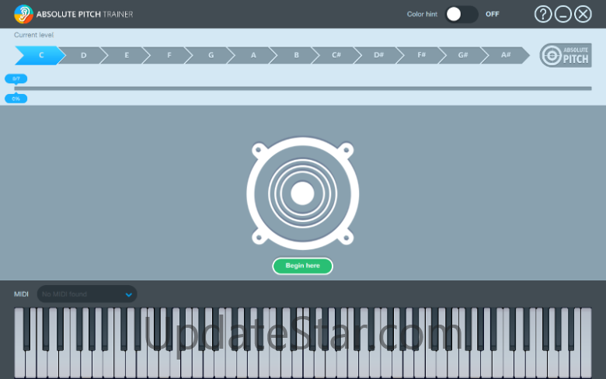Click the green Begin here button

point(303,266)
